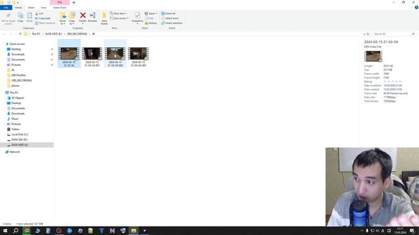This screenshot has width=419, height=235.
Task: Select DATA HDD (E:) in the sidebar
Action: pyautogui.click(x=20, y=145)
